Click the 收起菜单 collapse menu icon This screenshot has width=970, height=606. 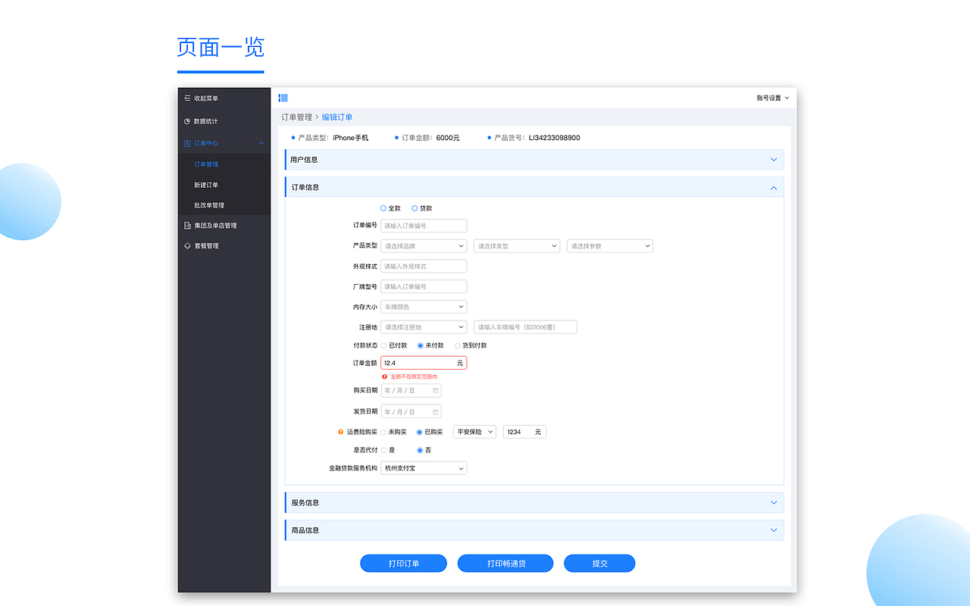point(187,98)
